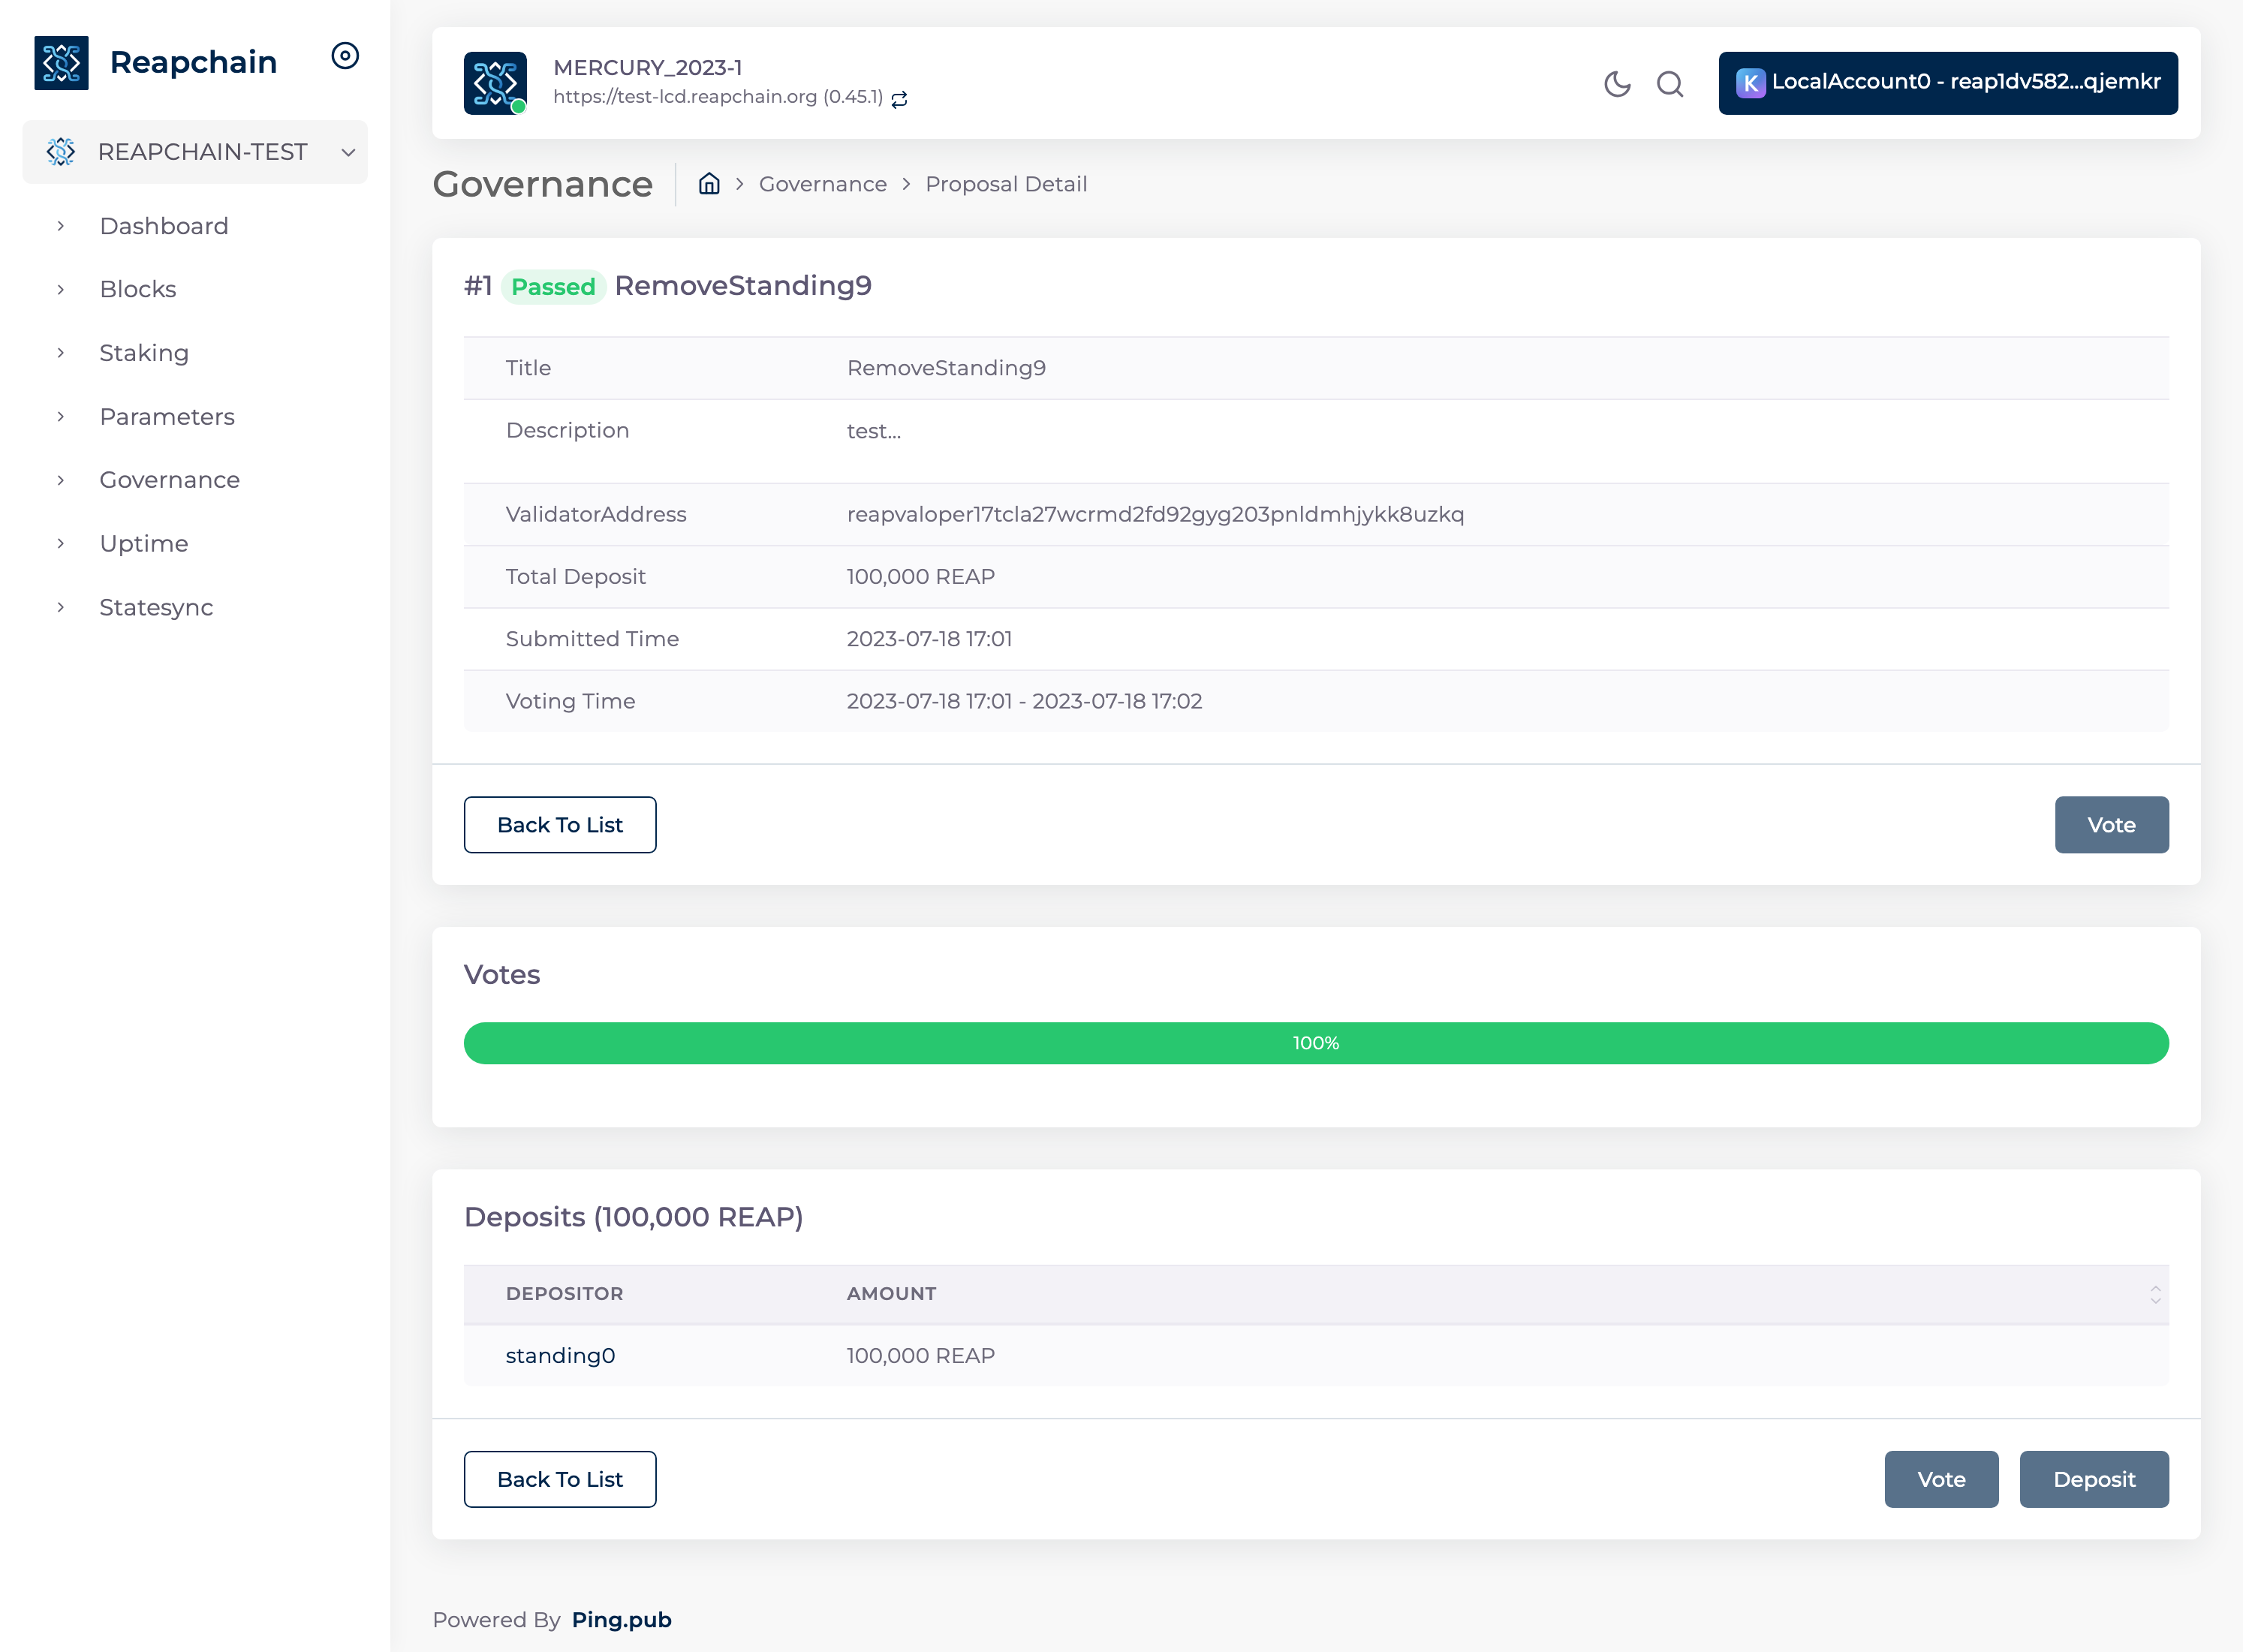Click the Reapchain logo icon in sidebar
2243x1652 pixels.
click(61, 62)
